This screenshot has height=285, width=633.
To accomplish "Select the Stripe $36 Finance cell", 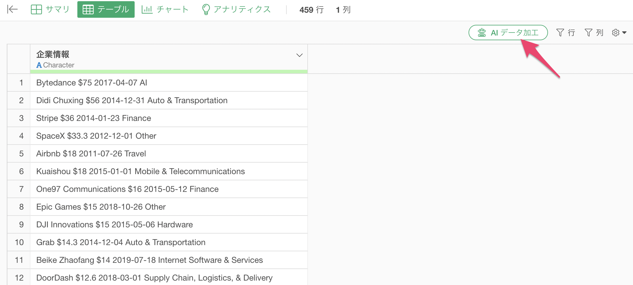I will (x=94, y=118).
